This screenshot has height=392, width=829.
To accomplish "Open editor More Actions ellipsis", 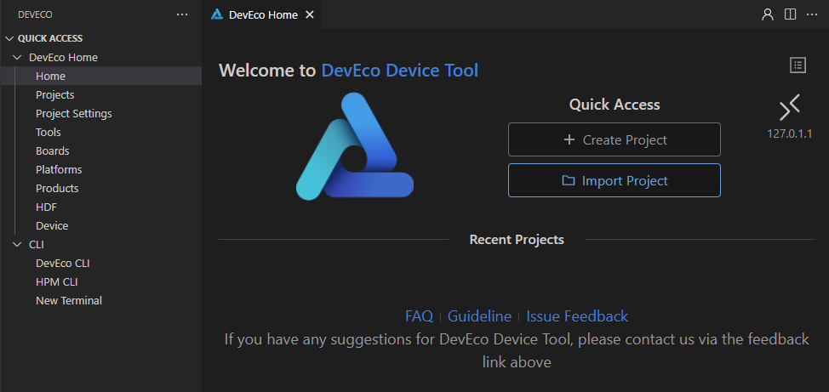I will (x=812, y=14).
